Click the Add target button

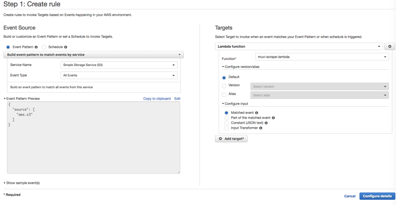[x=231, y=139]
